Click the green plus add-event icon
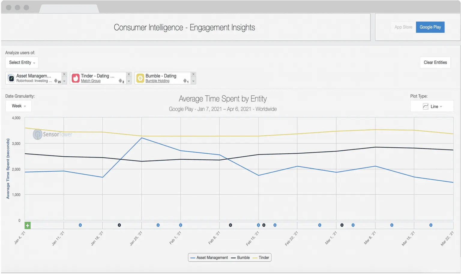Viewport: 461px width, 274px height. point(28,225)
